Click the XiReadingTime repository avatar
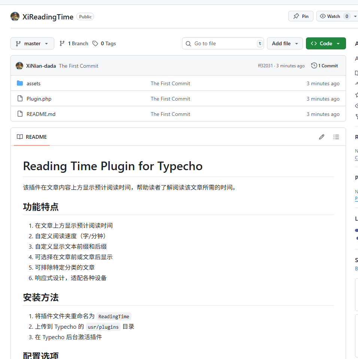Viewport: 358px width, 359px height. point(15,16)
